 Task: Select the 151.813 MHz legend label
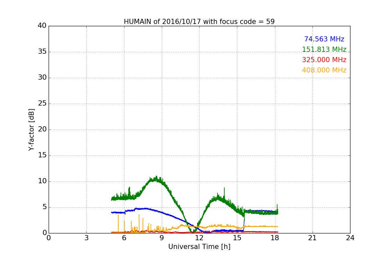tap(324, 50)
